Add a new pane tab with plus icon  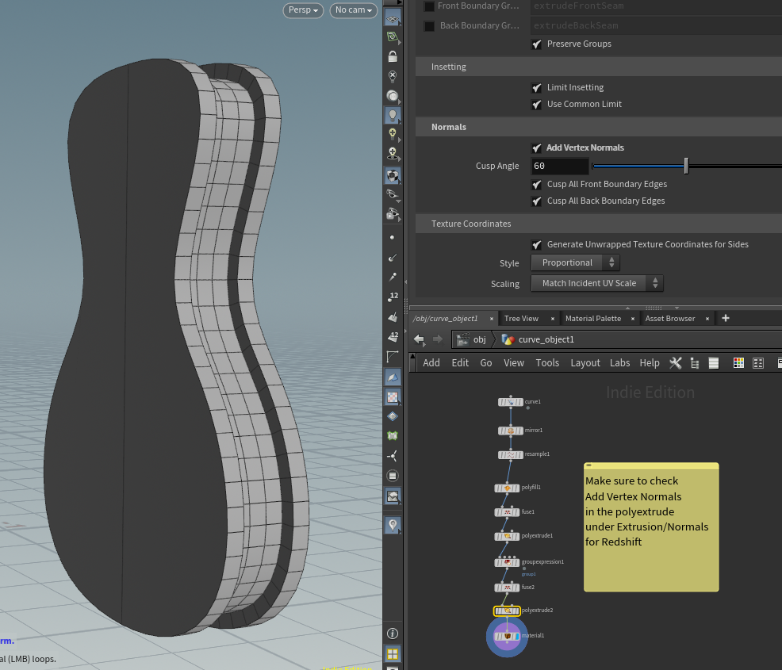pyautogui.click(x=725, y=318)
